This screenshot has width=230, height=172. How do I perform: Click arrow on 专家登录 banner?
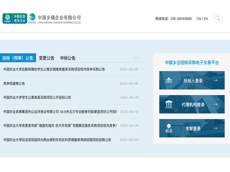coord(215,128)
